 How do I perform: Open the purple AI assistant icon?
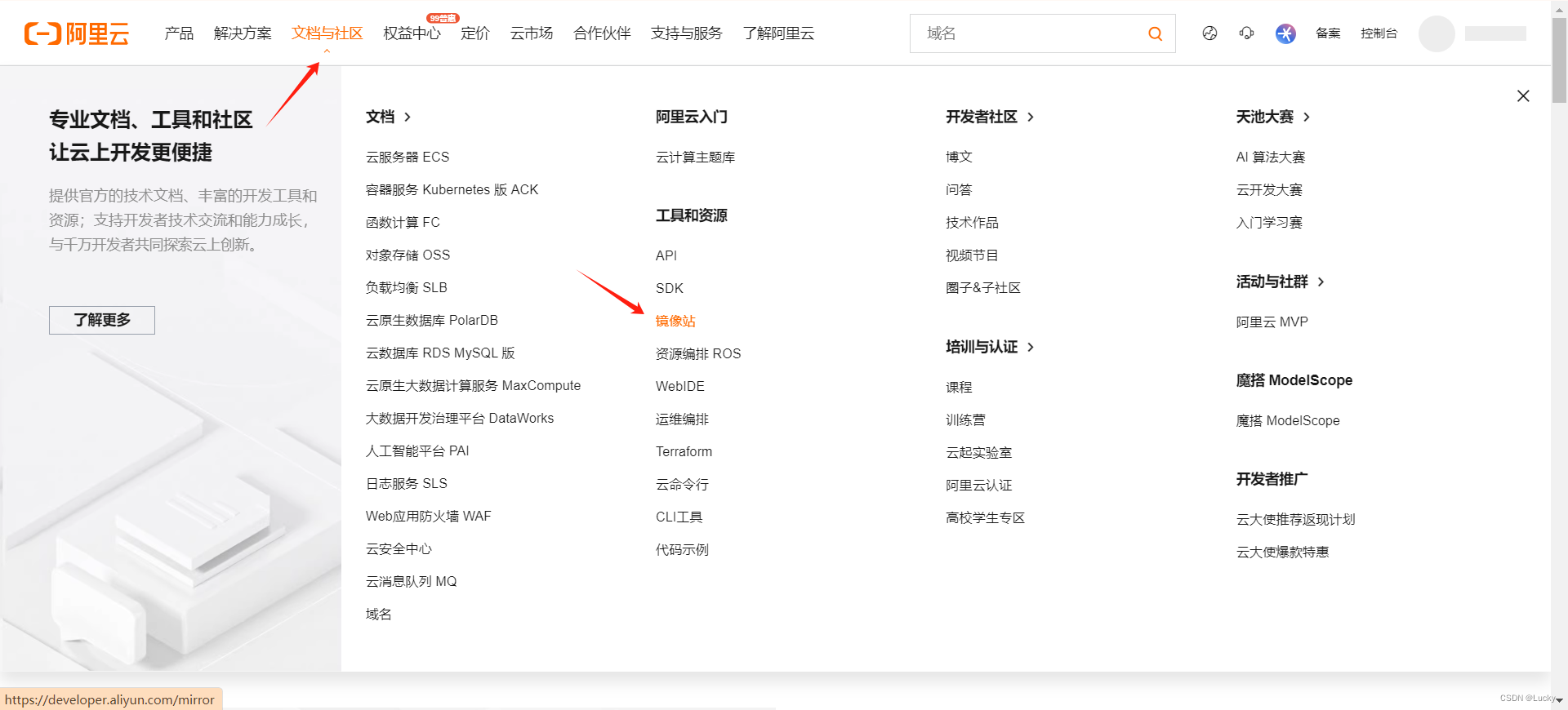pos(1285,33)
